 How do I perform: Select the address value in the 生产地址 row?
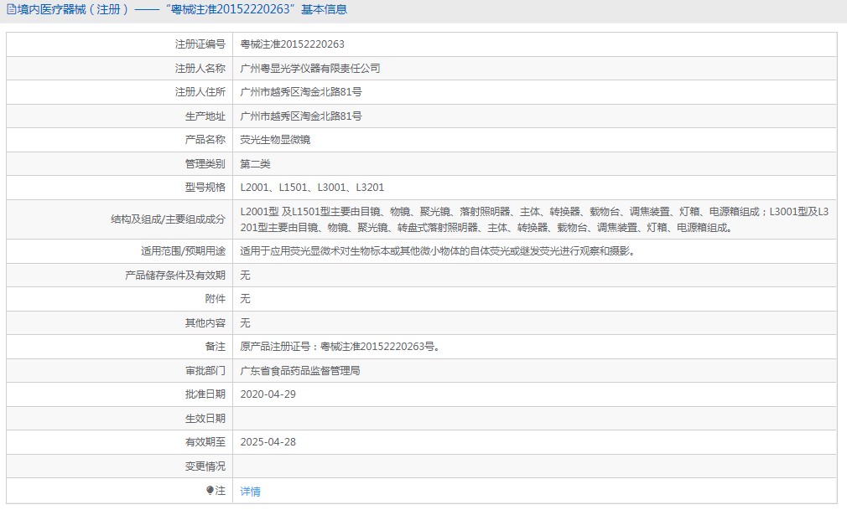301,116
